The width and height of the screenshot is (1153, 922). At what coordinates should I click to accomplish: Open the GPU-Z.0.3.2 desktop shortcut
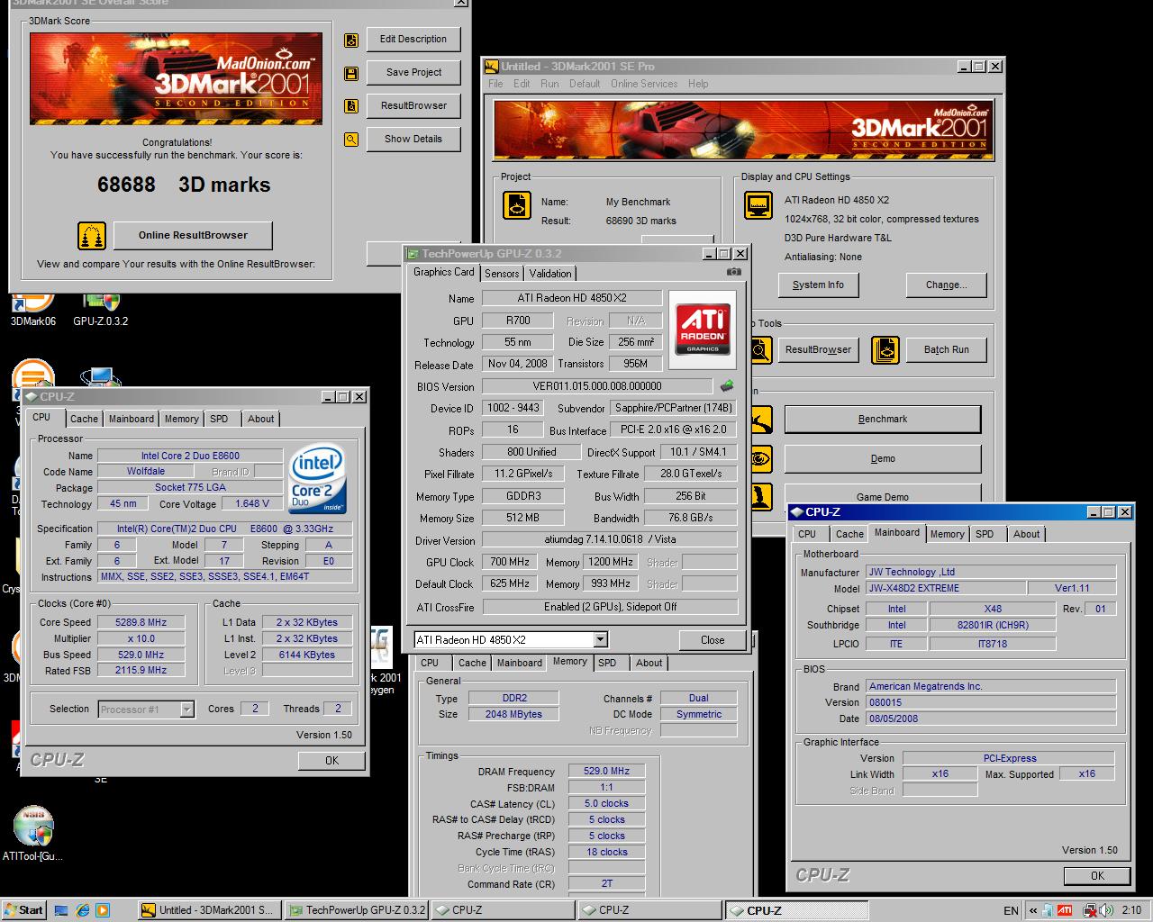point(100,308)
